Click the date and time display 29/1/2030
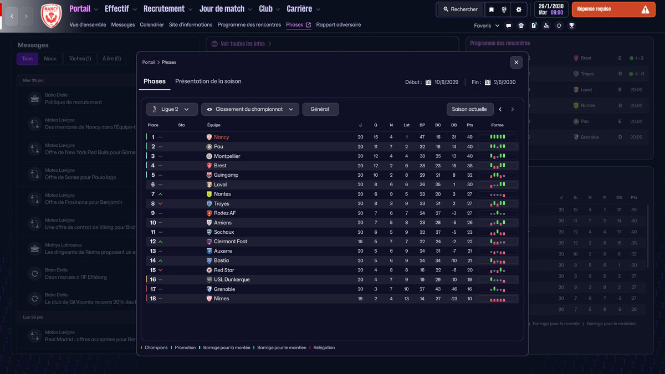Viewport: 665px width, 374px height. click(550, 9)
